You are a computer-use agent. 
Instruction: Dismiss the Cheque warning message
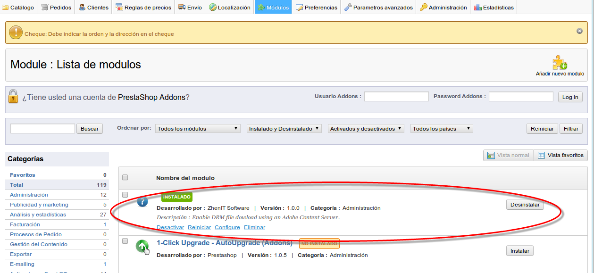click(579, 31)
